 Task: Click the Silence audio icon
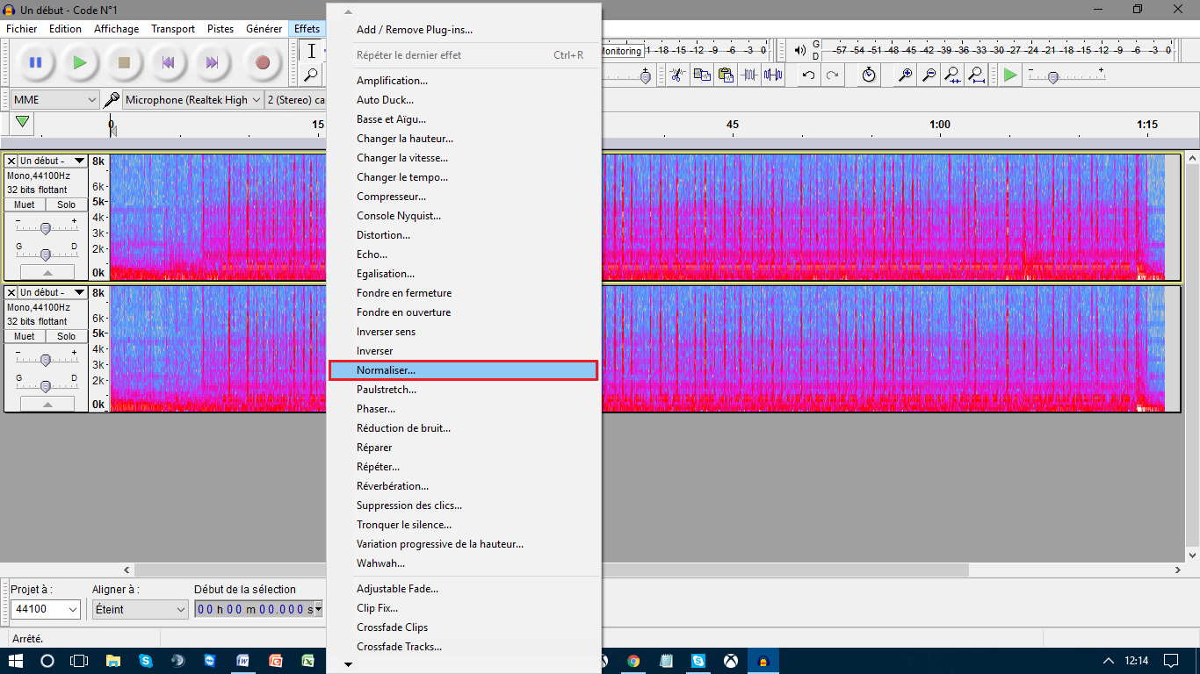click(x=773, y=75)
